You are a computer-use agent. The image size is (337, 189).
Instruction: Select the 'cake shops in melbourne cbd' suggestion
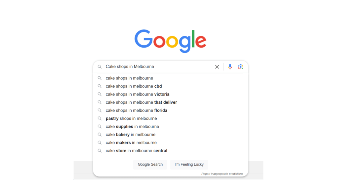point(133,86)
